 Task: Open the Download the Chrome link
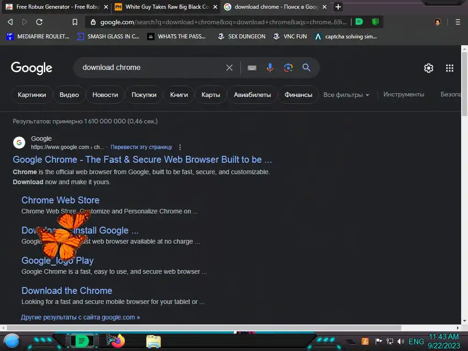coord(67,290)
